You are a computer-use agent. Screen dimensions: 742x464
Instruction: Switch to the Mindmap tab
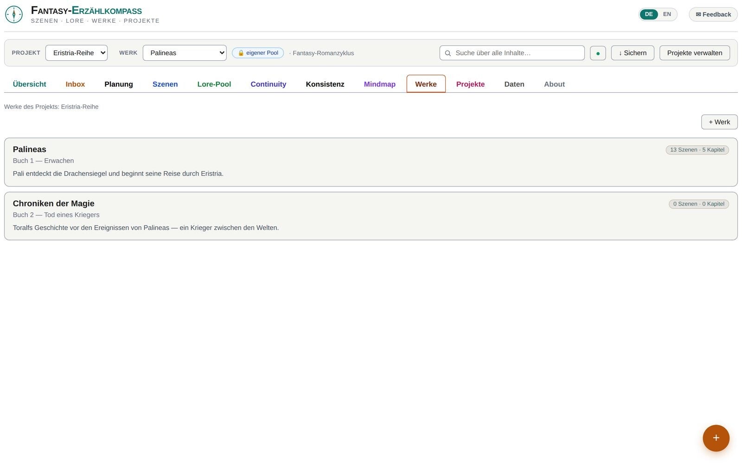coord(380,84)
